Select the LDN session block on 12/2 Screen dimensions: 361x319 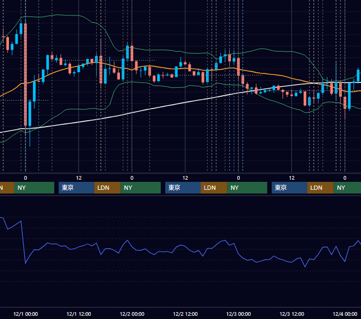click(x=214, y=188)
